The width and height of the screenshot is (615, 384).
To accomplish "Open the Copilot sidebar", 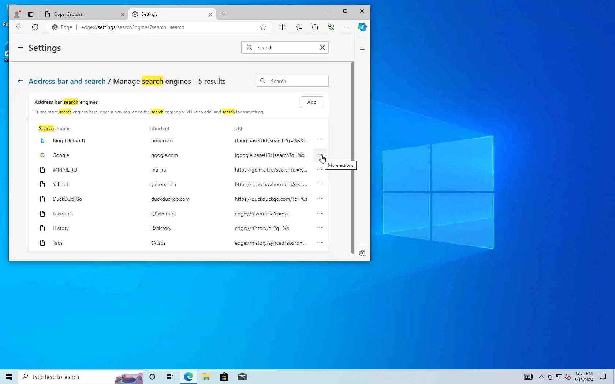I will point(362,27).
